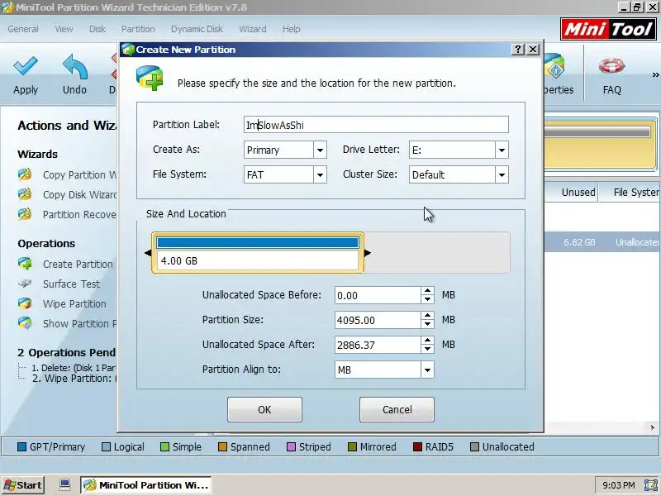Click the Windows Start button
The width and height of the screenshot is (661, 496).
(x=23, y=485)
